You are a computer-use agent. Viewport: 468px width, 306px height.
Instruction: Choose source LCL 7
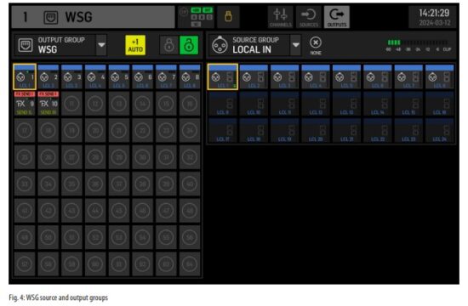coord(408,76)
